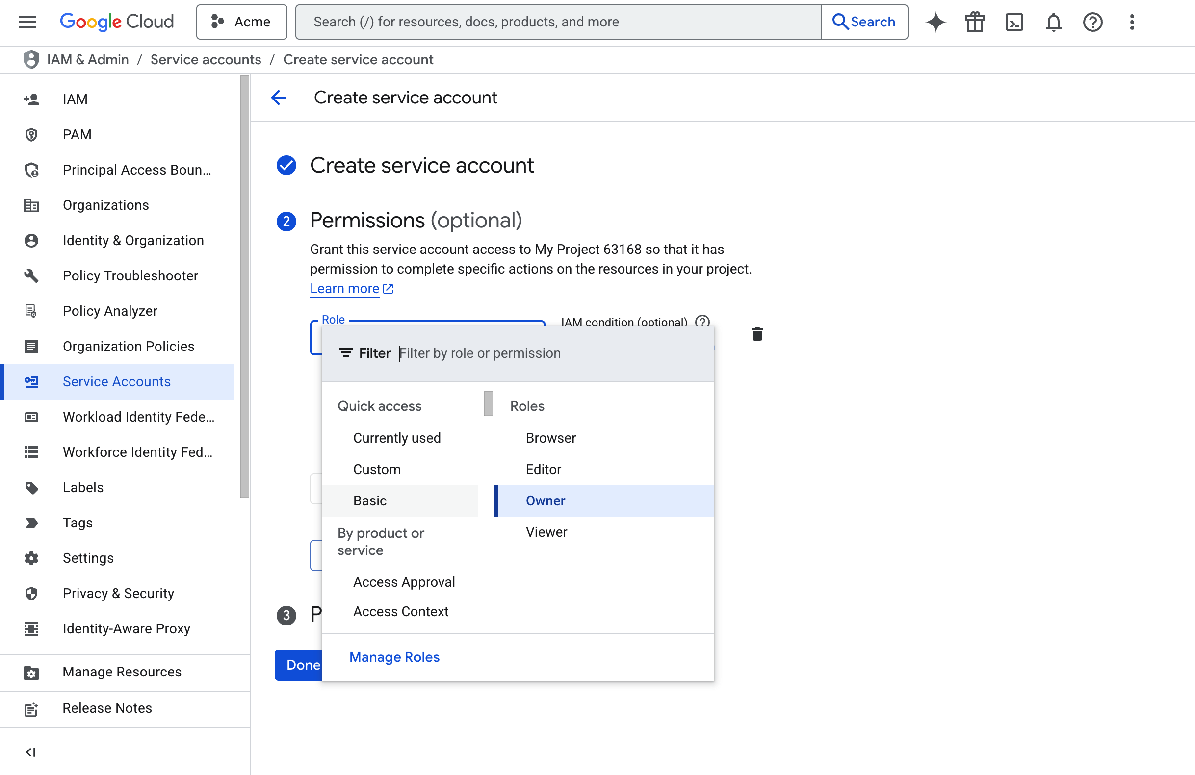Open the Acme project selector
This screenshot has width=1195, height=775.
241,22
